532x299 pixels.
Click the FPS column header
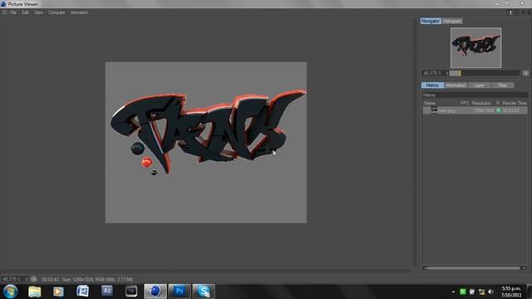click(465, 103)
